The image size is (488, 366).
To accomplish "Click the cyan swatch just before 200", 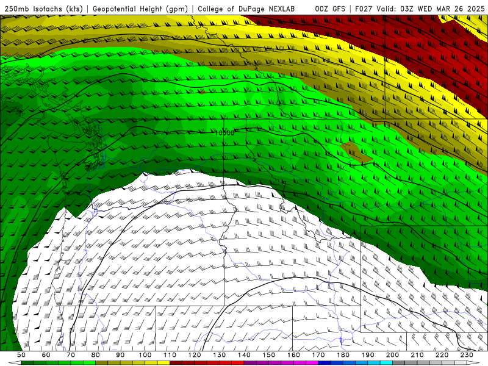I will (x=386, y=362).
